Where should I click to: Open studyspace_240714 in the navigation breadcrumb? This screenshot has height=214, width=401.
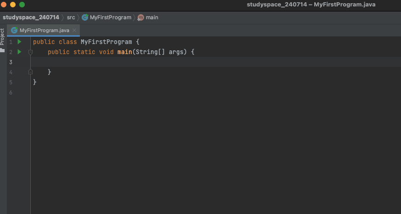coord(31,17)
